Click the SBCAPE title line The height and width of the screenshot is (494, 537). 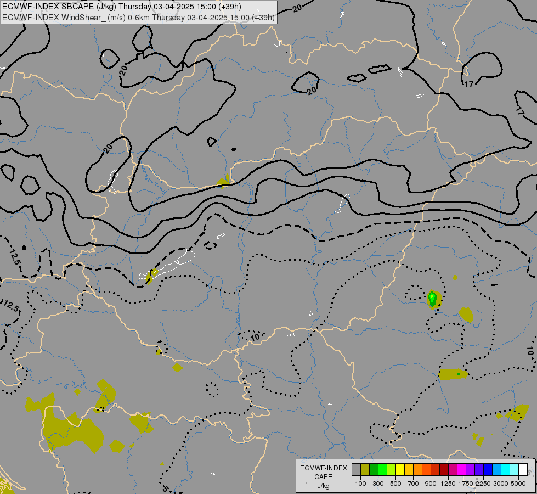(x=122, y=7)
